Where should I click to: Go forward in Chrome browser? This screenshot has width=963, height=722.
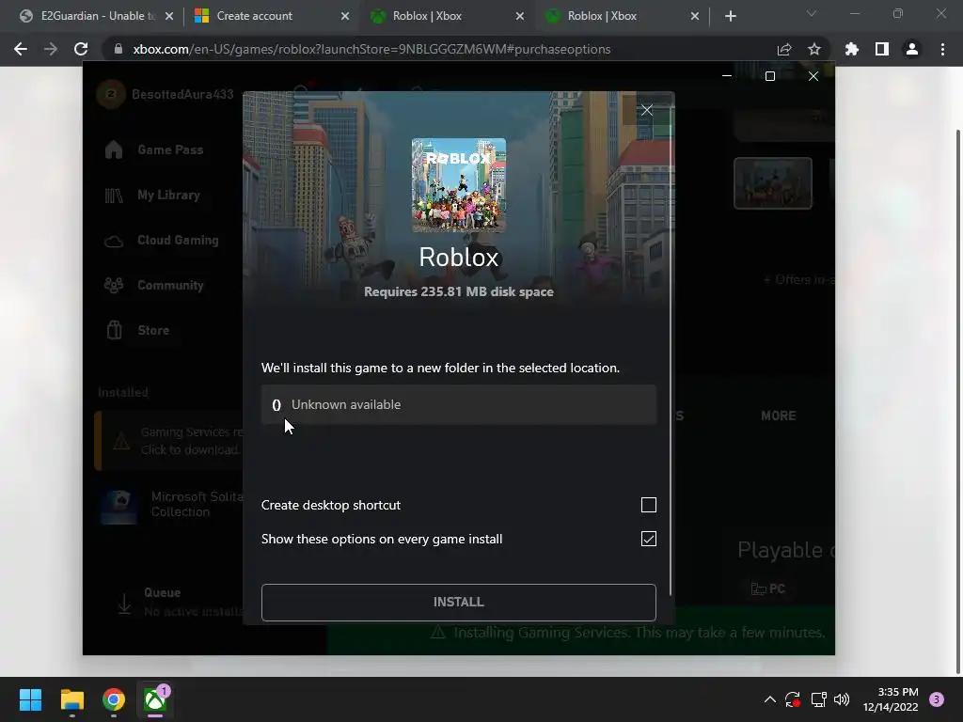click(51, 49)
